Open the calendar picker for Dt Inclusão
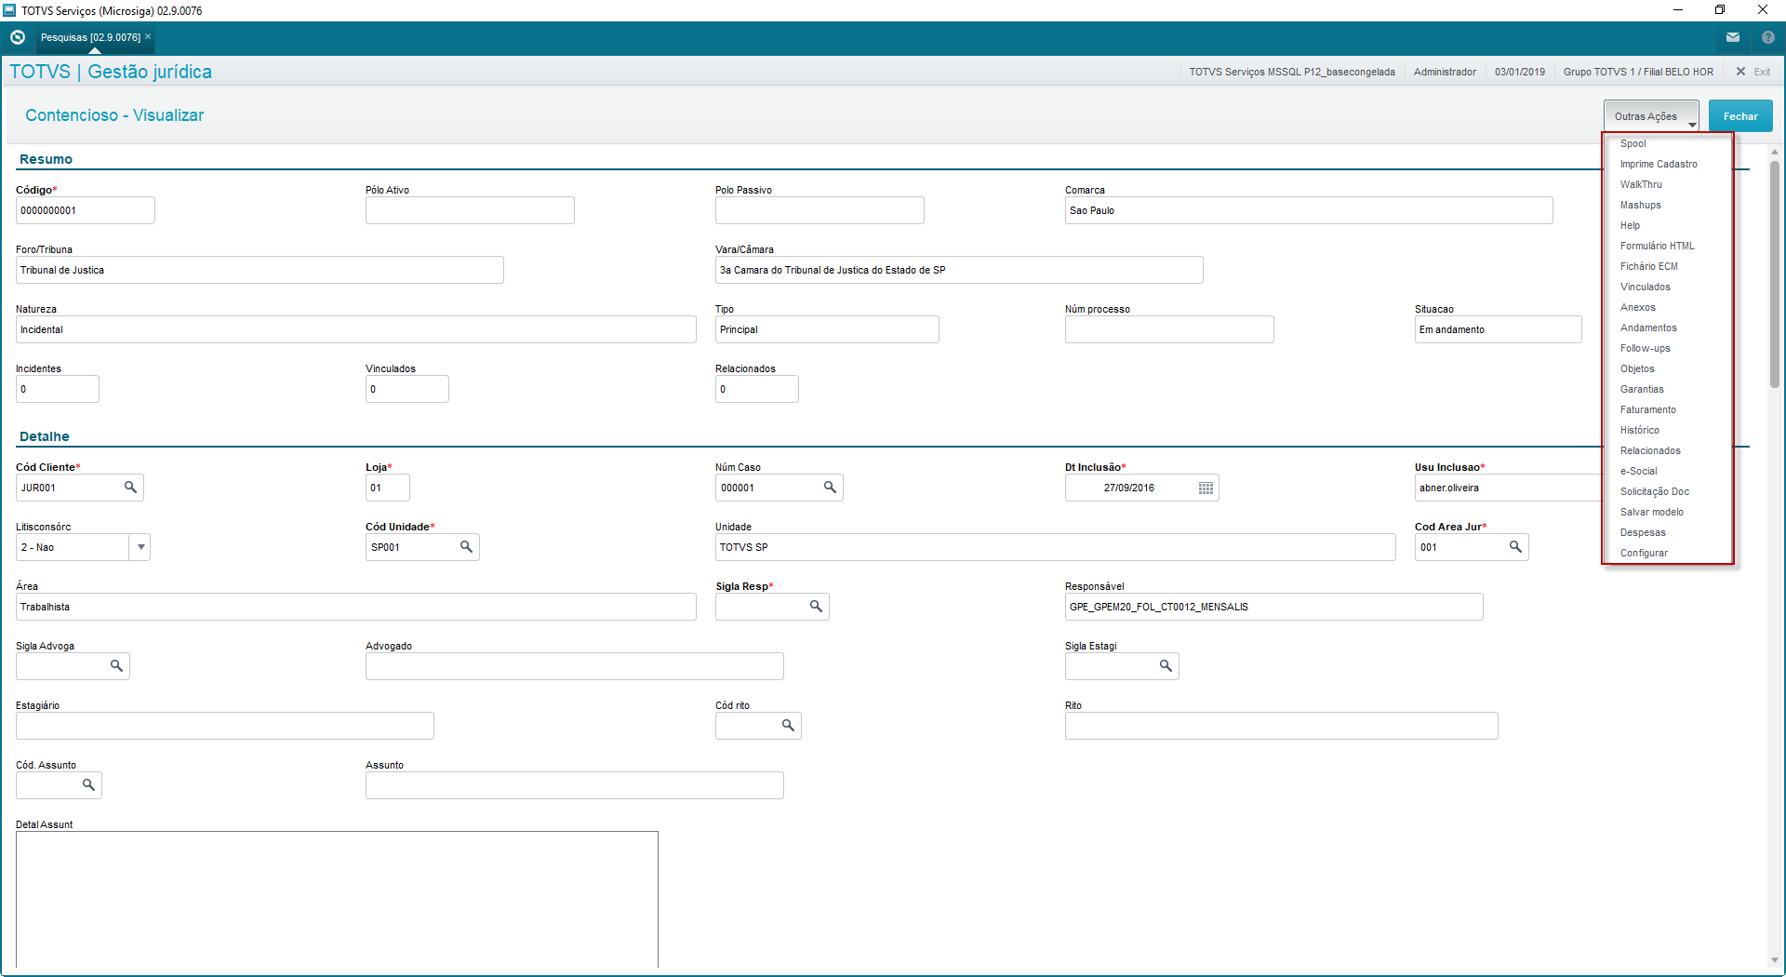Screen dimensions: 1786x977 tap(1206, 488)
